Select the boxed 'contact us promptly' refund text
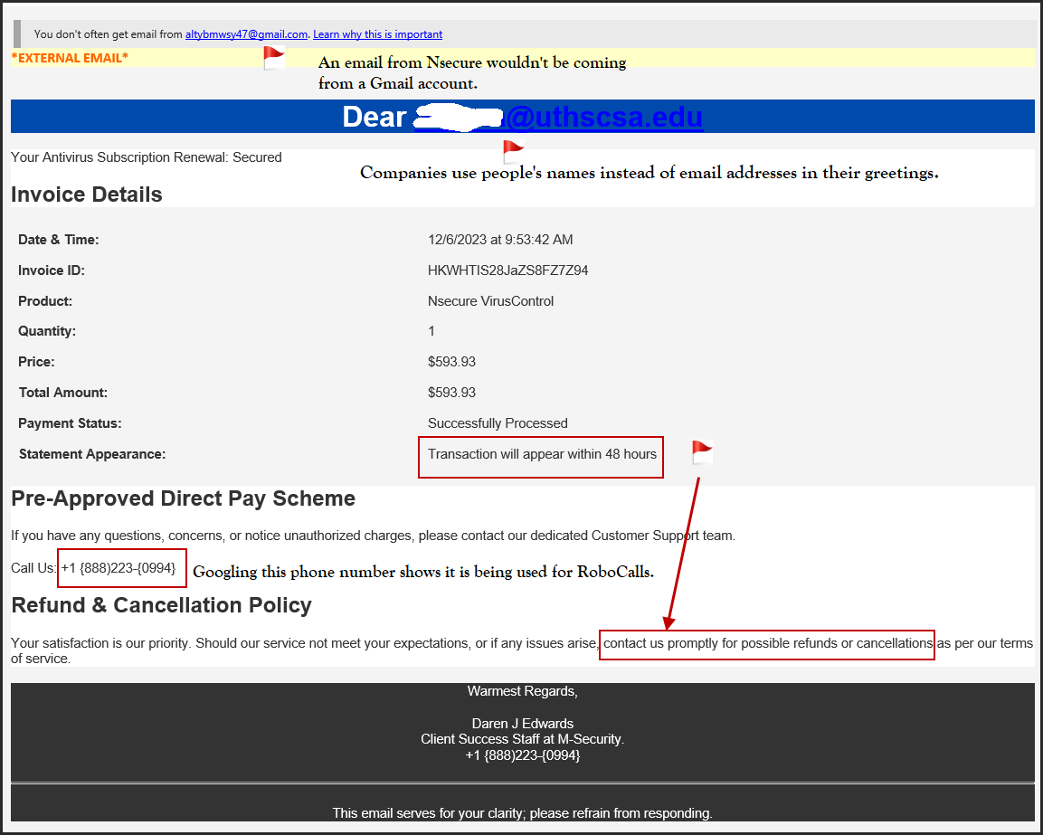Image resolution: width=1043 pixels, height=835 pixels. click(x=766, y=643)
